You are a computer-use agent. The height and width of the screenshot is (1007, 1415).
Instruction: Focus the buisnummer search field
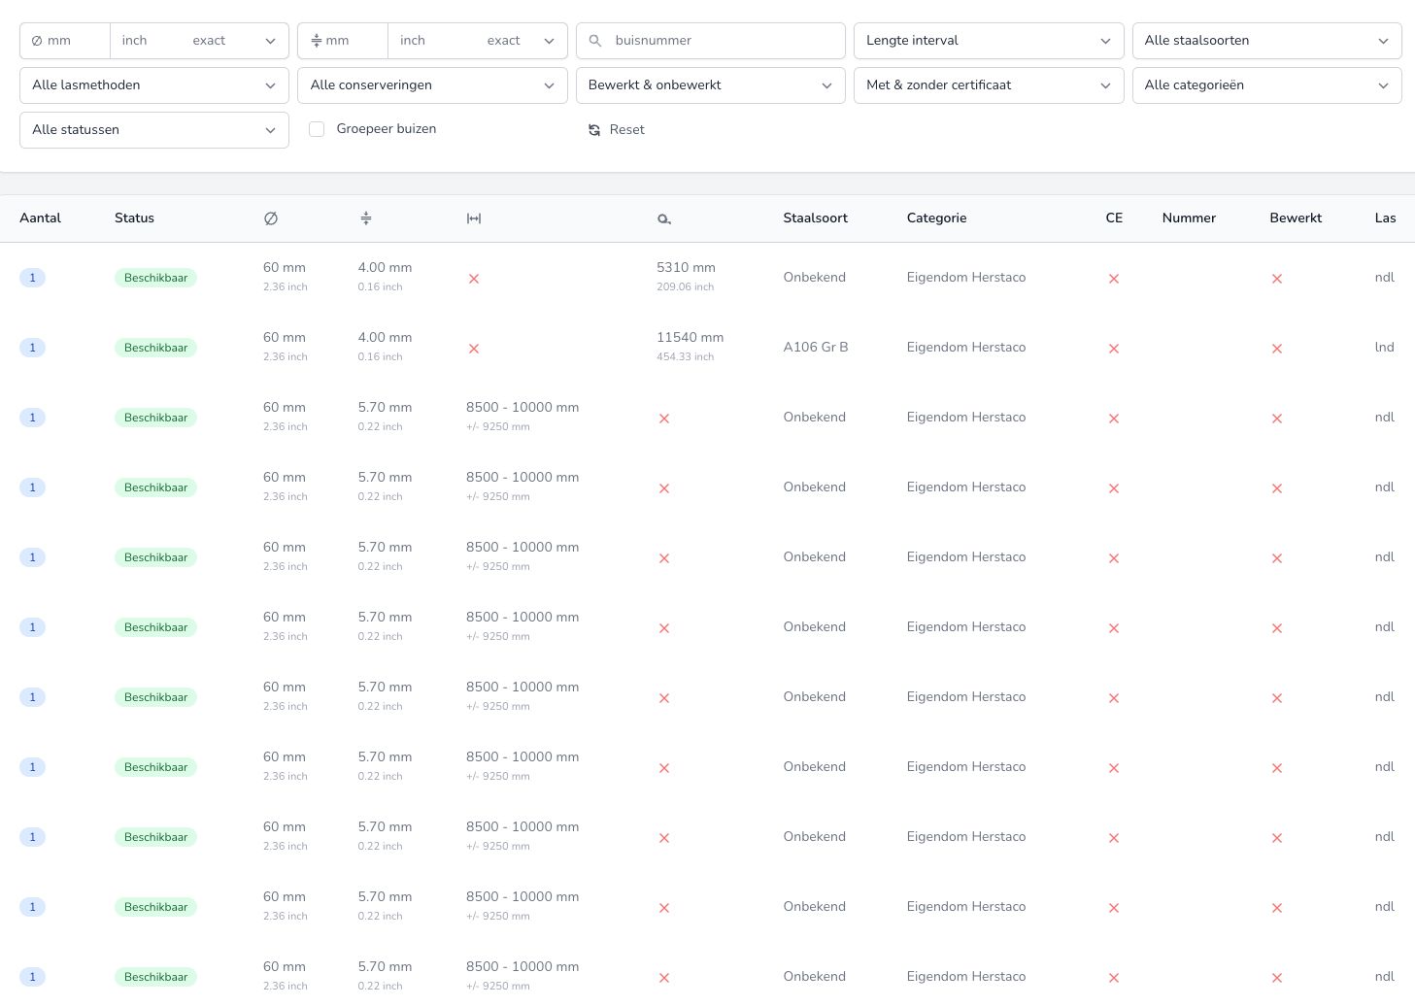tap(724, 41)
